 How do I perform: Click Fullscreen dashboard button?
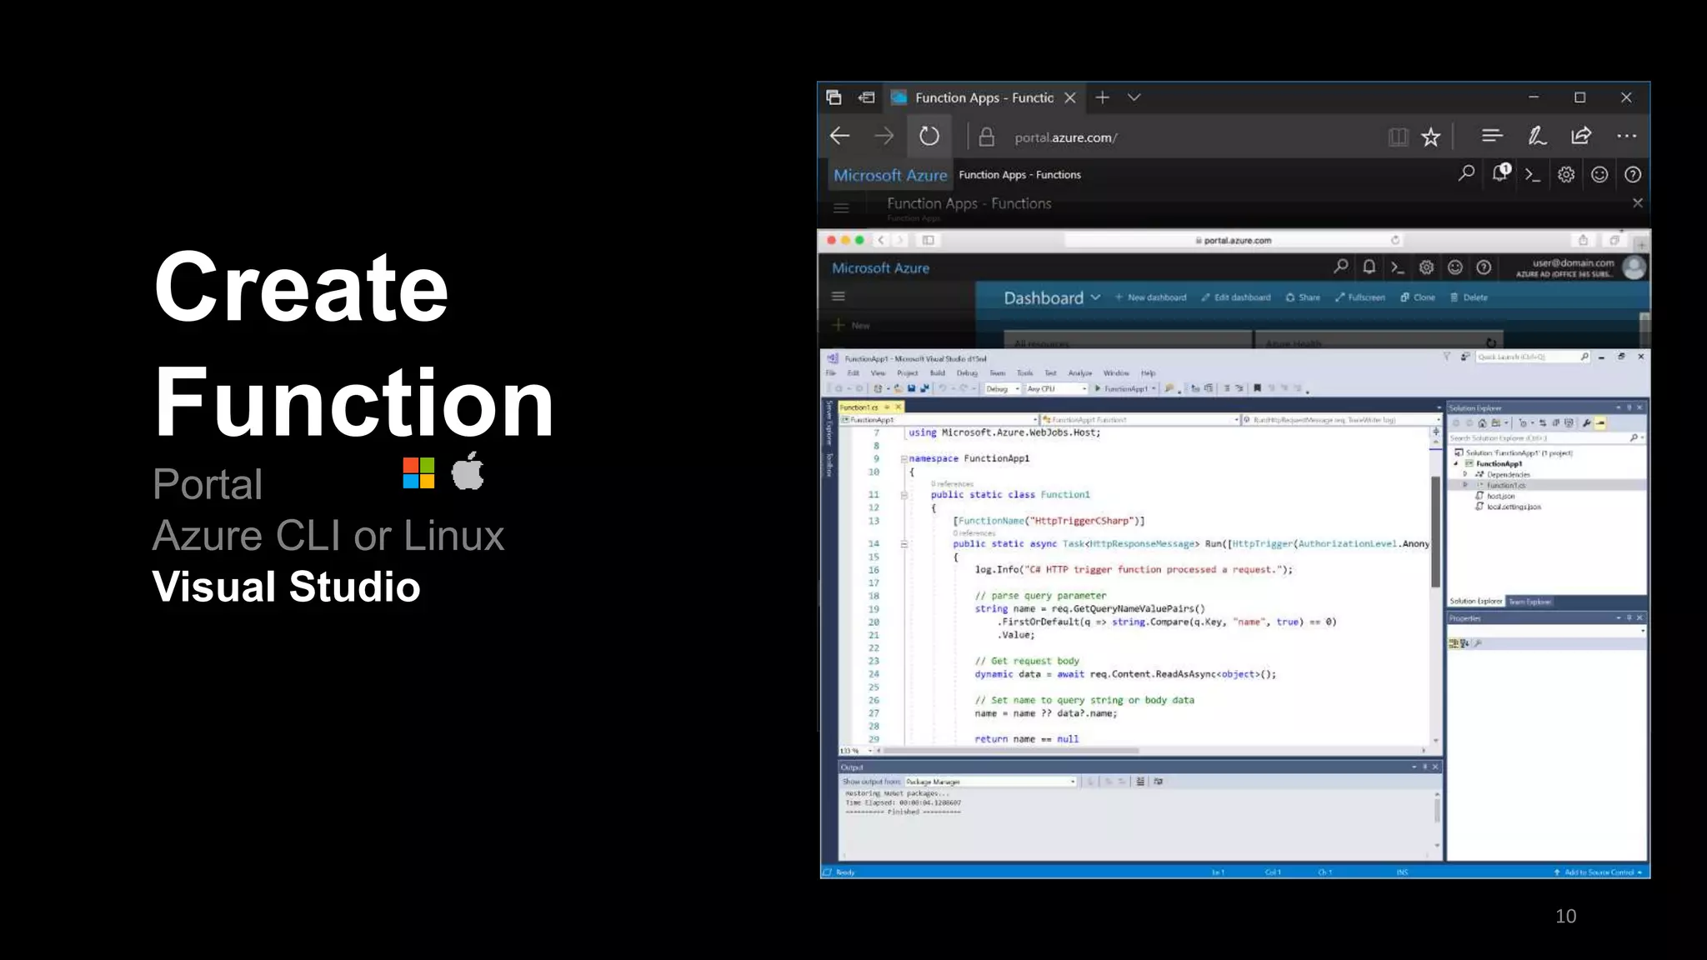pyautogui.click(x=1359, y=297)
